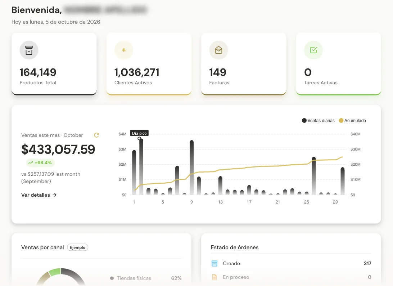Click the blue box icon next to Creado

[214, 263]
